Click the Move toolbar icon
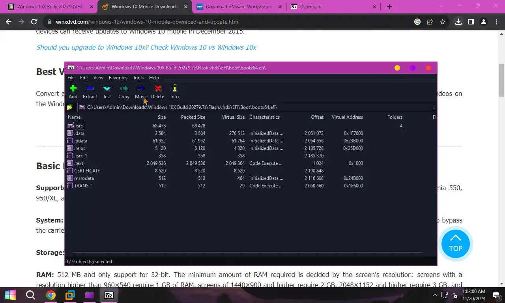This screenshot has width=505, height=303. click(141, 88)
